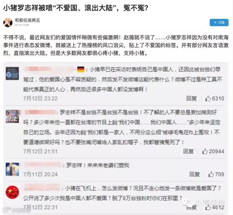Open the red Chinese flag avatar
The width and height of the screenshot is (233, 215).
(x=12, y=192)
